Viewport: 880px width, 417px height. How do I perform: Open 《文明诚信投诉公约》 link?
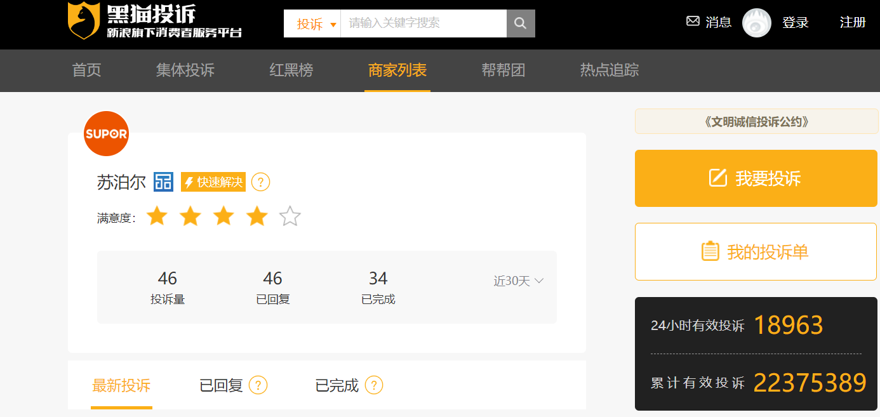tap(756, 122)
